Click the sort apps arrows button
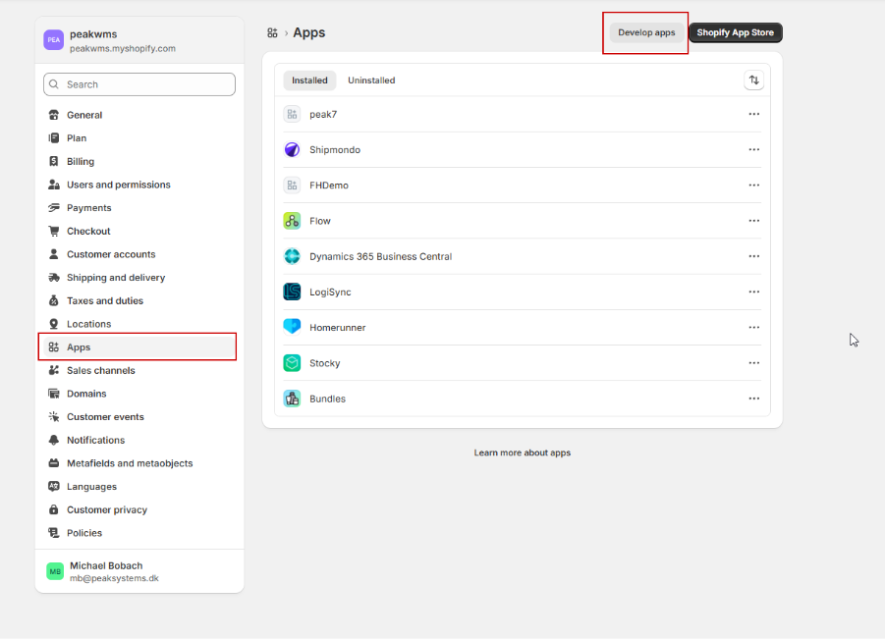Image resolution: width=885 pixels, height=639 pixels. pos(754,80)
